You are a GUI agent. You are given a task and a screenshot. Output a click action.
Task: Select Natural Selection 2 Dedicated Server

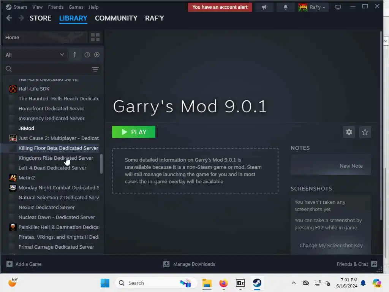(x=59, y=197)
